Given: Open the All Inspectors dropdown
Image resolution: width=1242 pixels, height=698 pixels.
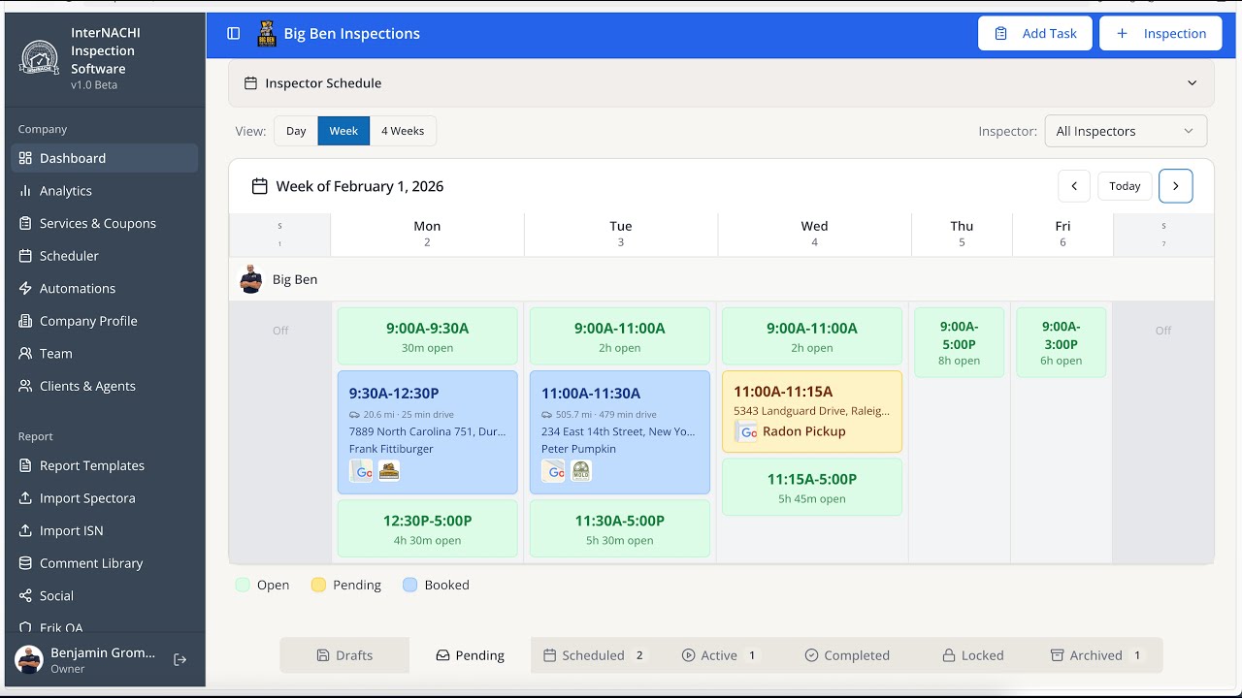Looking at the screenshot, I should pyautogui.click(x=1126, y=131).
